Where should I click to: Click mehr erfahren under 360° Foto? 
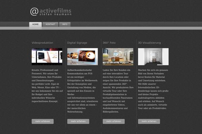114,121
